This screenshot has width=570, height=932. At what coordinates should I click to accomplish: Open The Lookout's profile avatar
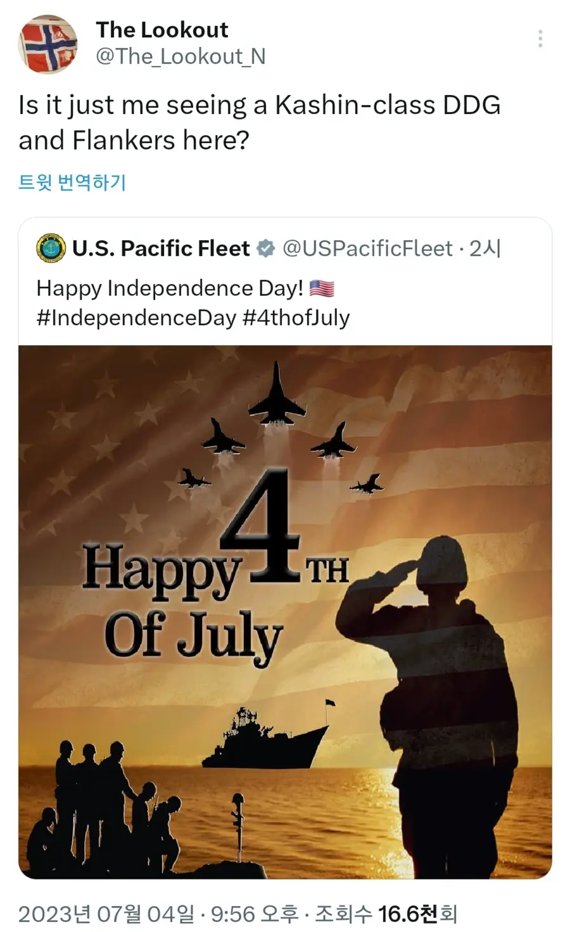[48, 44]
